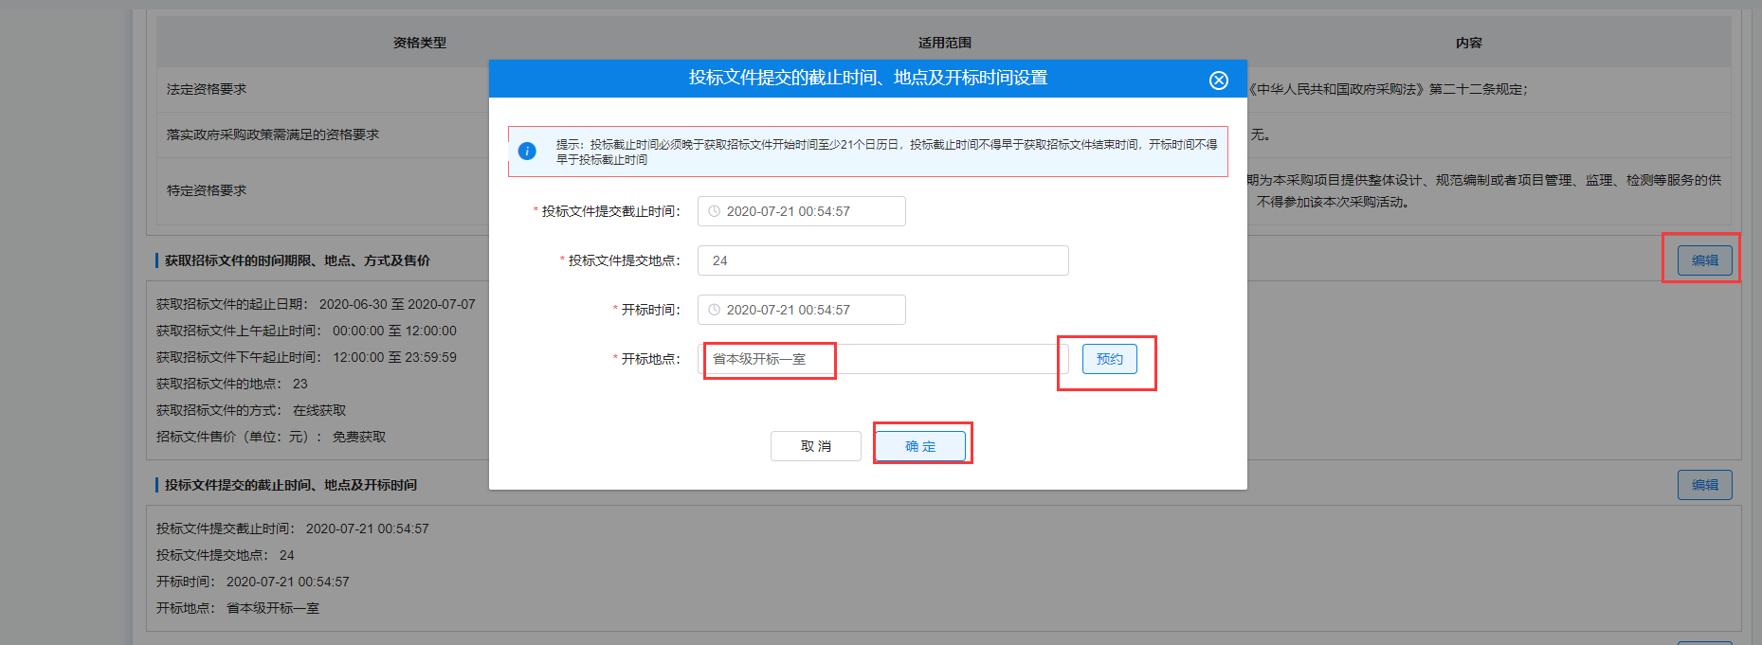Click clock icon in 开标时间 field
The image size is (1762, 645).
(x=715, y=310)
